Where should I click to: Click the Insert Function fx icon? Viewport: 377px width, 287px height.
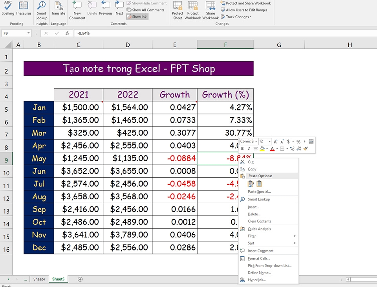(x=68, y=33)
